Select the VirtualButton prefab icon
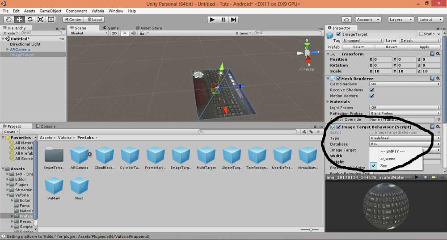 [x=308, y=155]
